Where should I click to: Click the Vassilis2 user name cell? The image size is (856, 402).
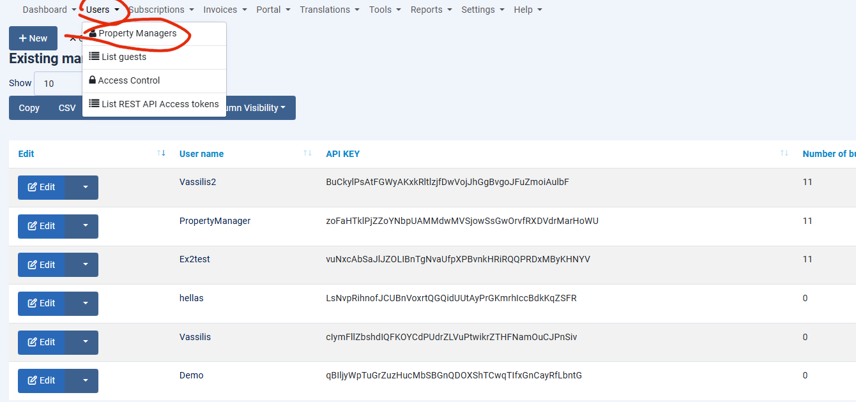click(198, 182)
